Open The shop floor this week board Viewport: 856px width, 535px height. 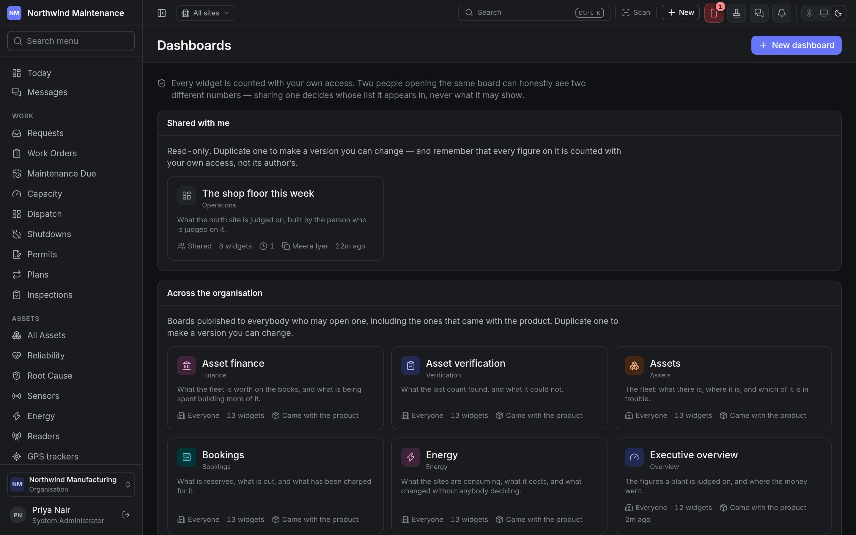[275, 218]
